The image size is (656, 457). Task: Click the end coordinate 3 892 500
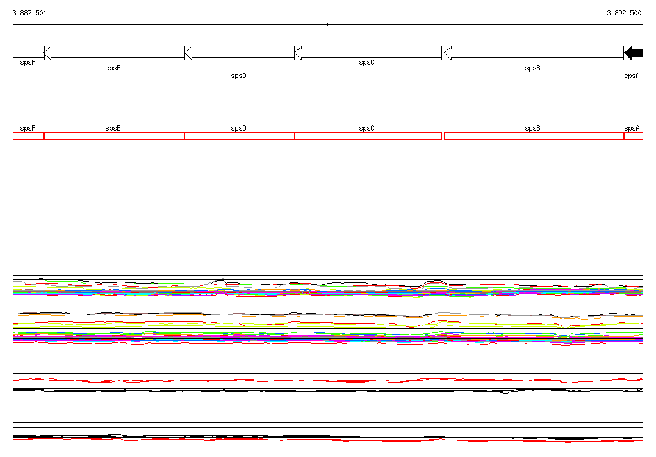tap(624, 13)
